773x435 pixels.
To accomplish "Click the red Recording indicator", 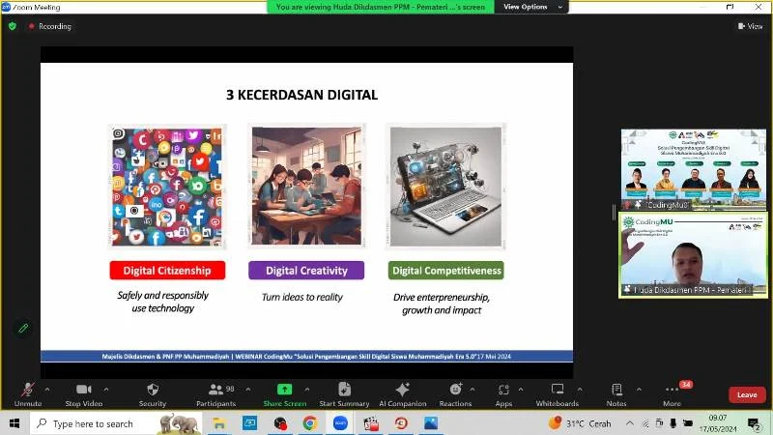I will point(50,26).
